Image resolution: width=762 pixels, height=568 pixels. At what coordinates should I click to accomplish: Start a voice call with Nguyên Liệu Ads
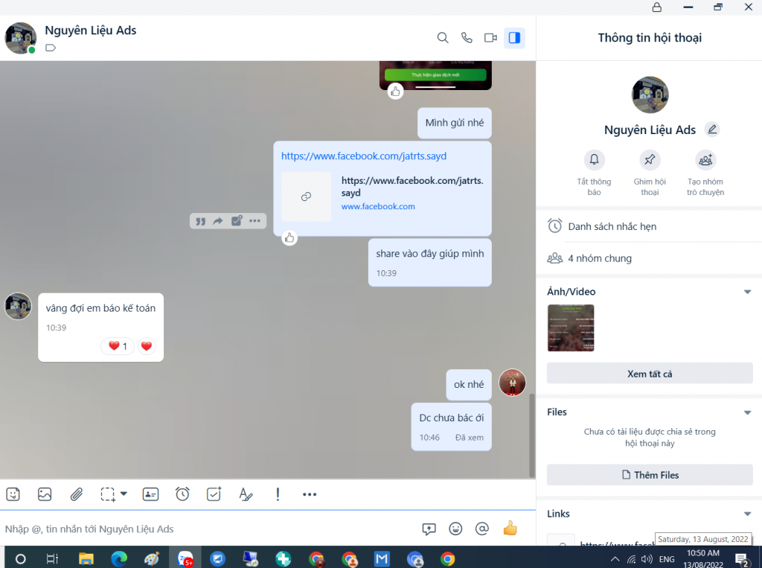point(467,38)
